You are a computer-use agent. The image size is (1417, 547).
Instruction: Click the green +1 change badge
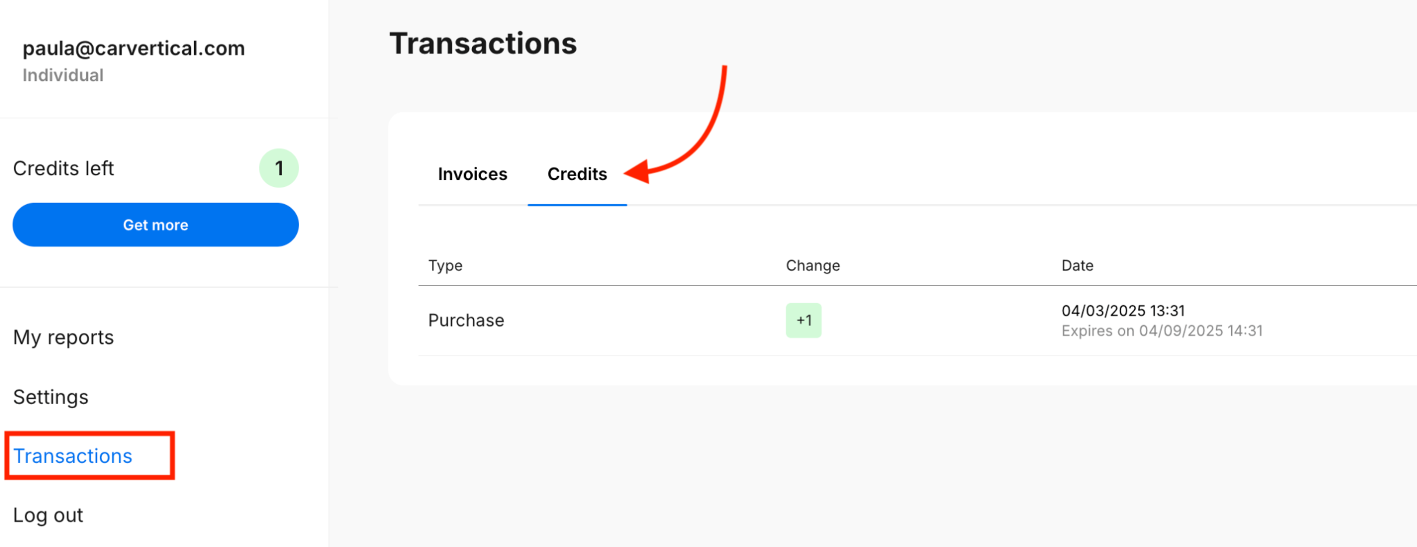click(803, 321)
